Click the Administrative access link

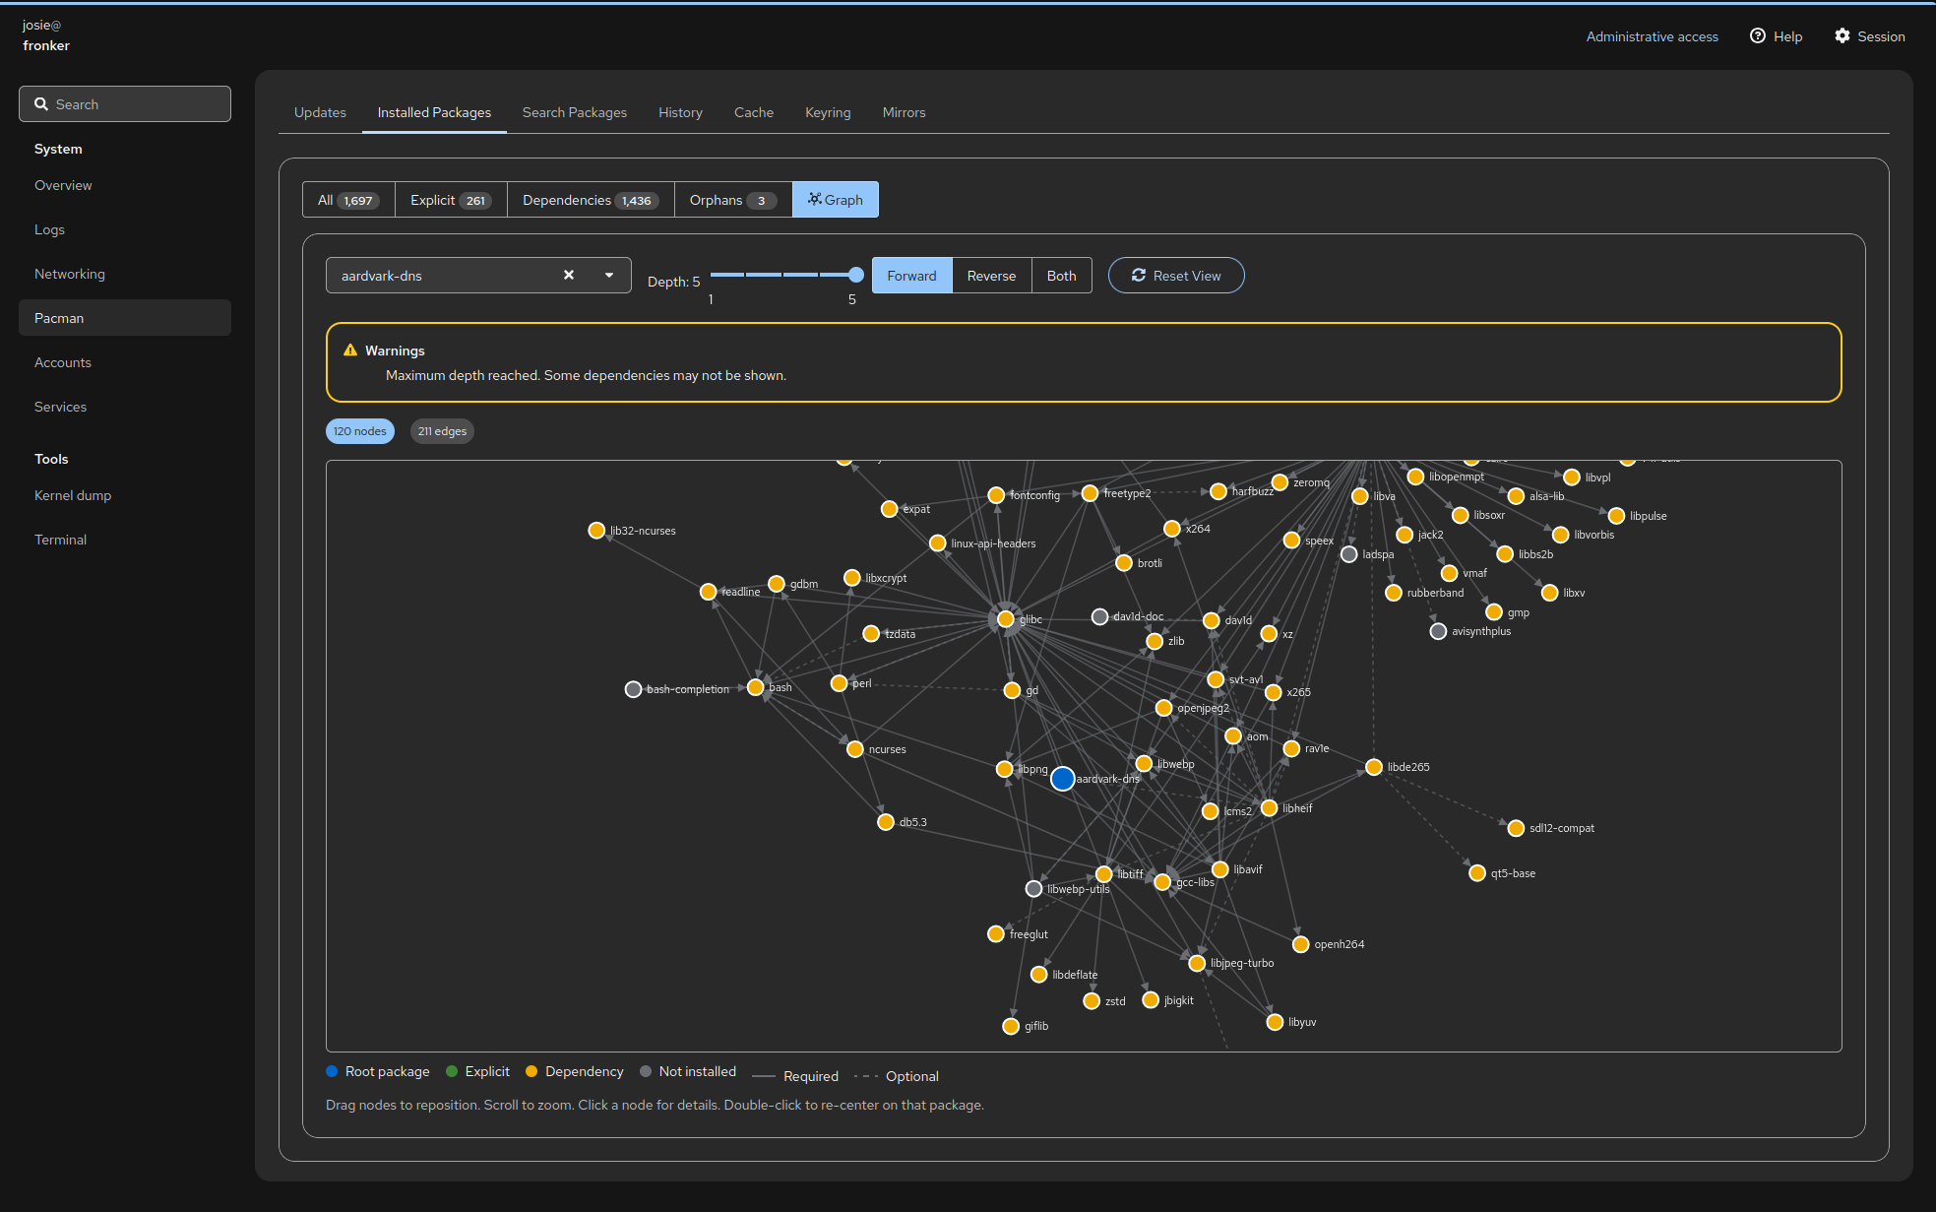coord(1652,36)
